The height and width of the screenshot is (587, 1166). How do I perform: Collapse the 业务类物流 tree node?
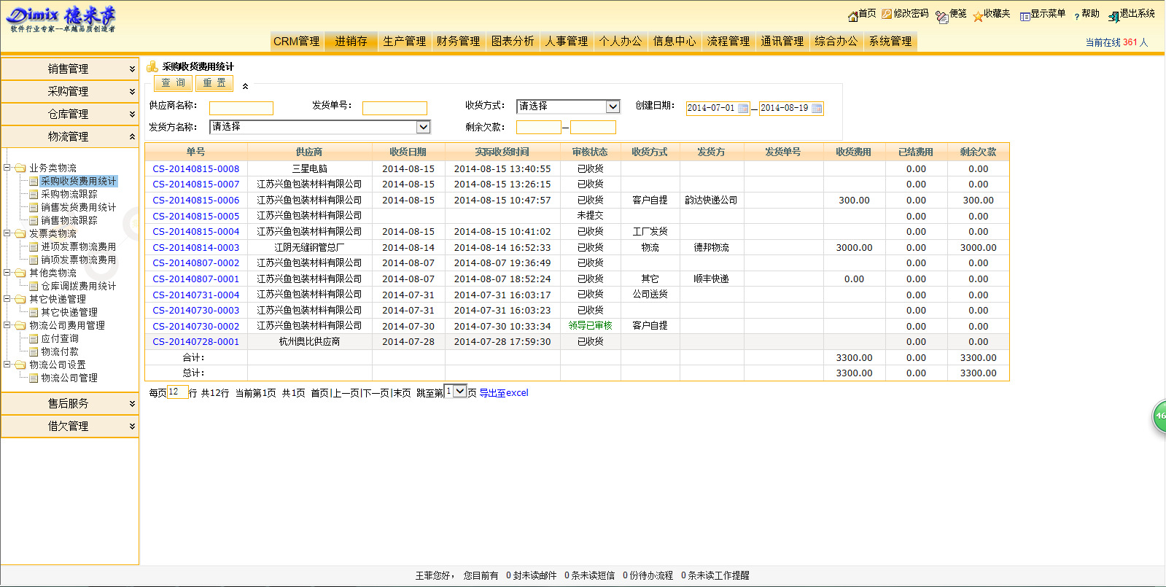[x=7, y=168]
